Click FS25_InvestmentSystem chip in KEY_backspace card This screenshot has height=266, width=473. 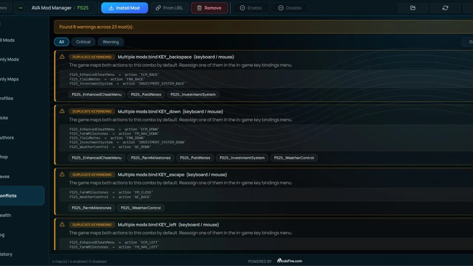[193, 94]
